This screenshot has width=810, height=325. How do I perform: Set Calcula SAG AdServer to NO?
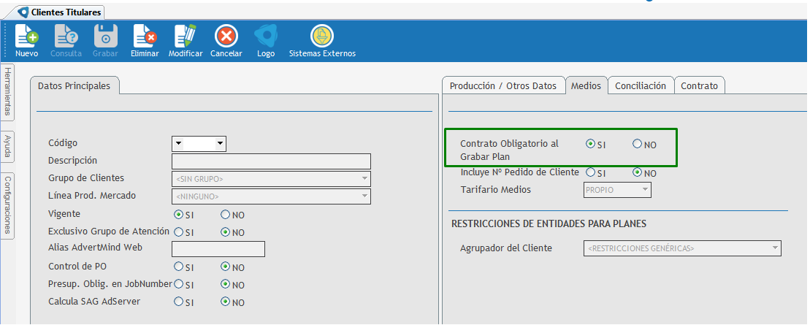tap(225, 302)
